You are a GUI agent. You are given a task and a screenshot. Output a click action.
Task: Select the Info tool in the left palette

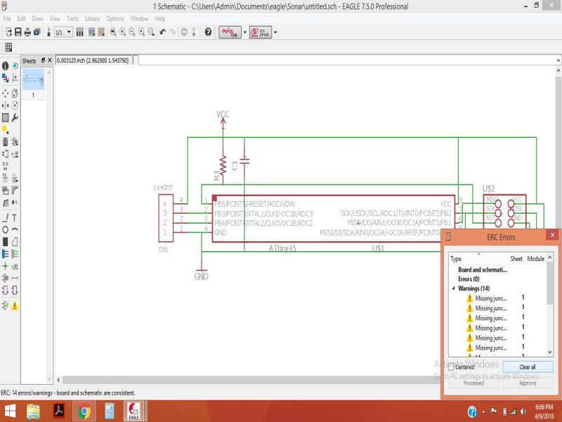coord(6,65)
